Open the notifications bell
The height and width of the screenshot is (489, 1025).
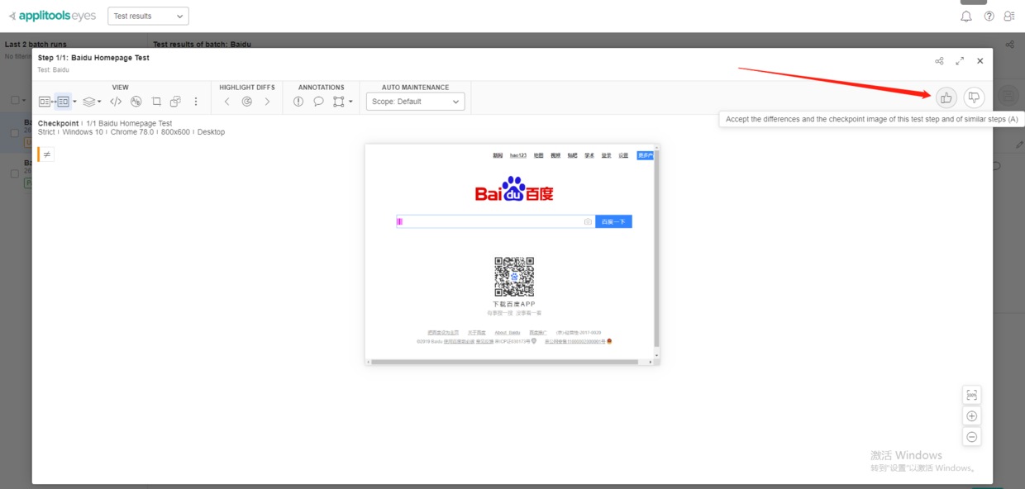[x=966, y=17]
